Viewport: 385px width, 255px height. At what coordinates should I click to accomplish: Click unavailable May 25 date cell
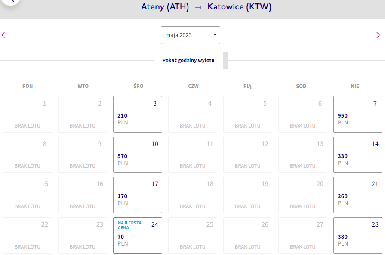(x=193, y=235)
